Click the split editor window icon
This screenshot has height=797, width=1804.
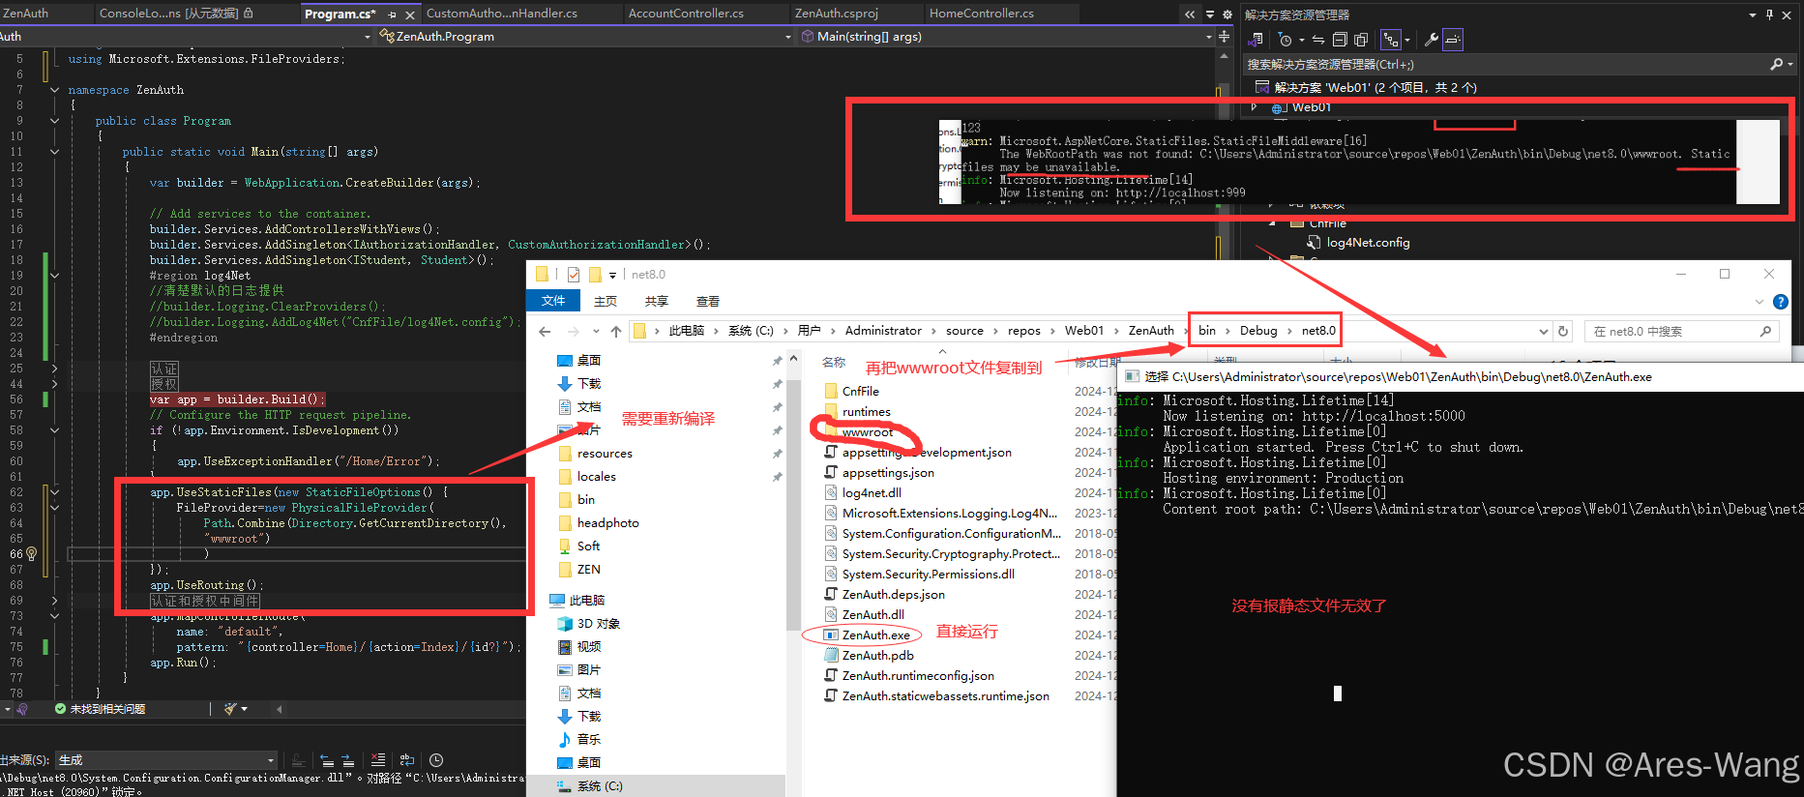tap(1224, 37)
